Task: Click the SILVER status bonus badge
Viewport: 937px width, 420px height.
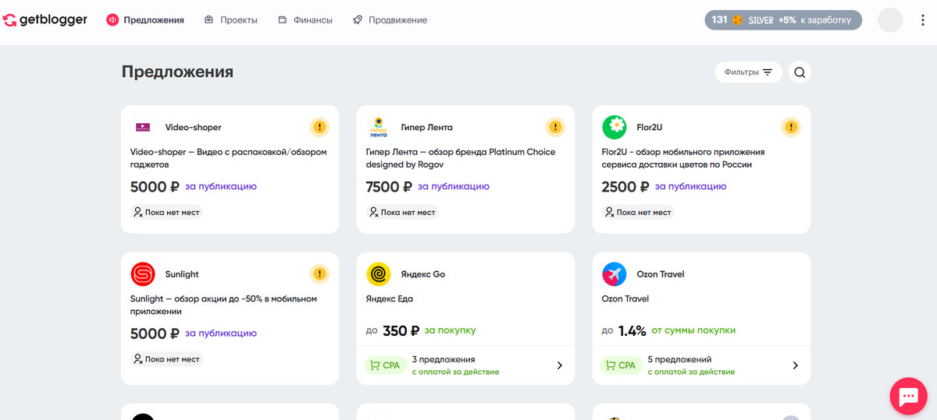Action: click(x=783, y=19)
